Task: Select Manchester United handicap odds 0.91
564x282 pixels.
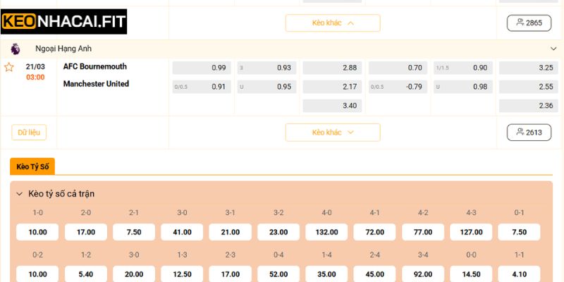Action: click(202, 87)
